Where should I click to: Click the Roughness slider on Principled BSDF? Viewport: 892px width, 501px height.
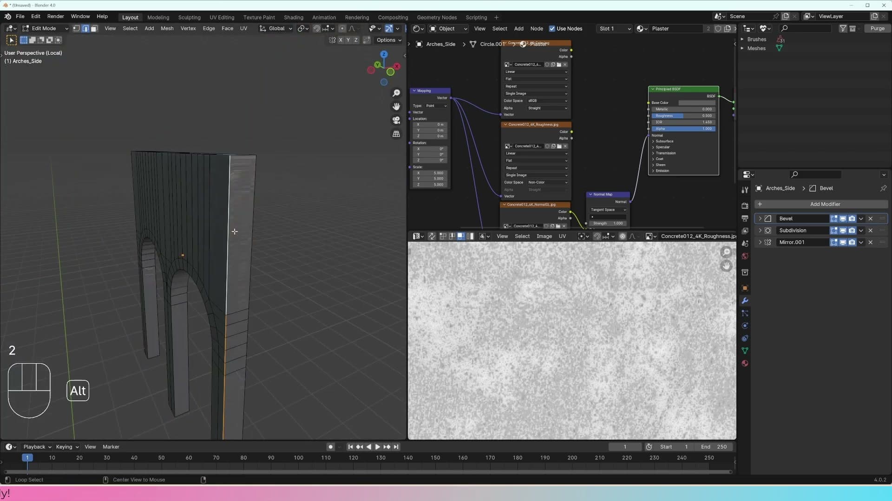coord(683,116)
